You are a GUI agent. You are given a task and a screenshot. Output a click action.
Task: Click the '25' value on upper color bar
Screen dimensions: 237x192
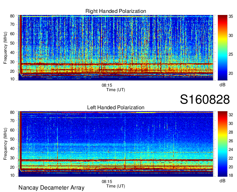tap(231, 54)
